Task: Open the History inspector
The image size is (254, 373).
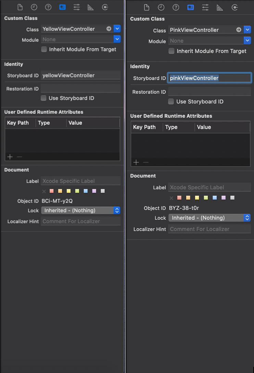Action: [x=34, y=7]
